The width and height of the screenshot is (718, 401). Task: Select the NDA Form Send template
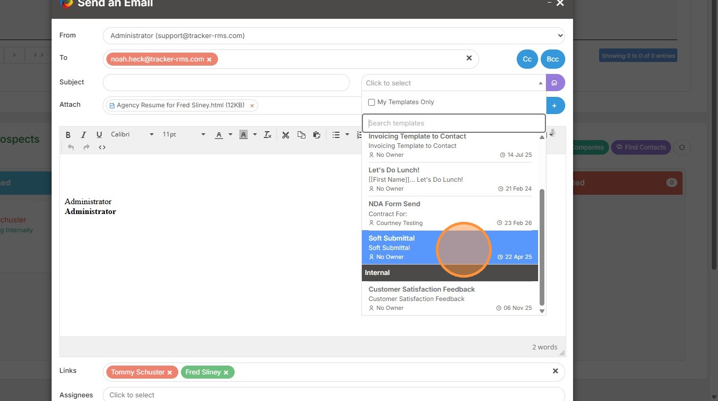(x=450, y=214)
